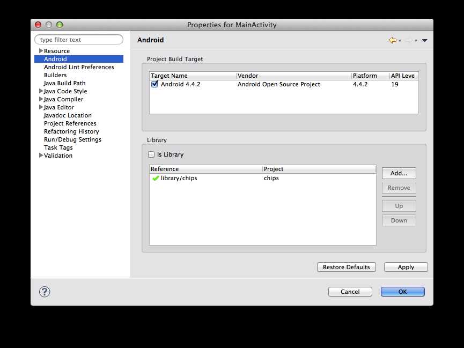Image resolution: width=464 pixels, height=348 pixels.
Task: Confirm with the OK button
Action: 402,292
